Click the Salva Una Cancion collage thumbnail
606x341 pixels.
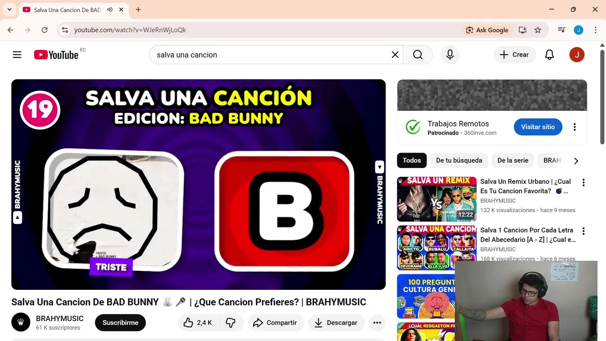pos(437,248)
